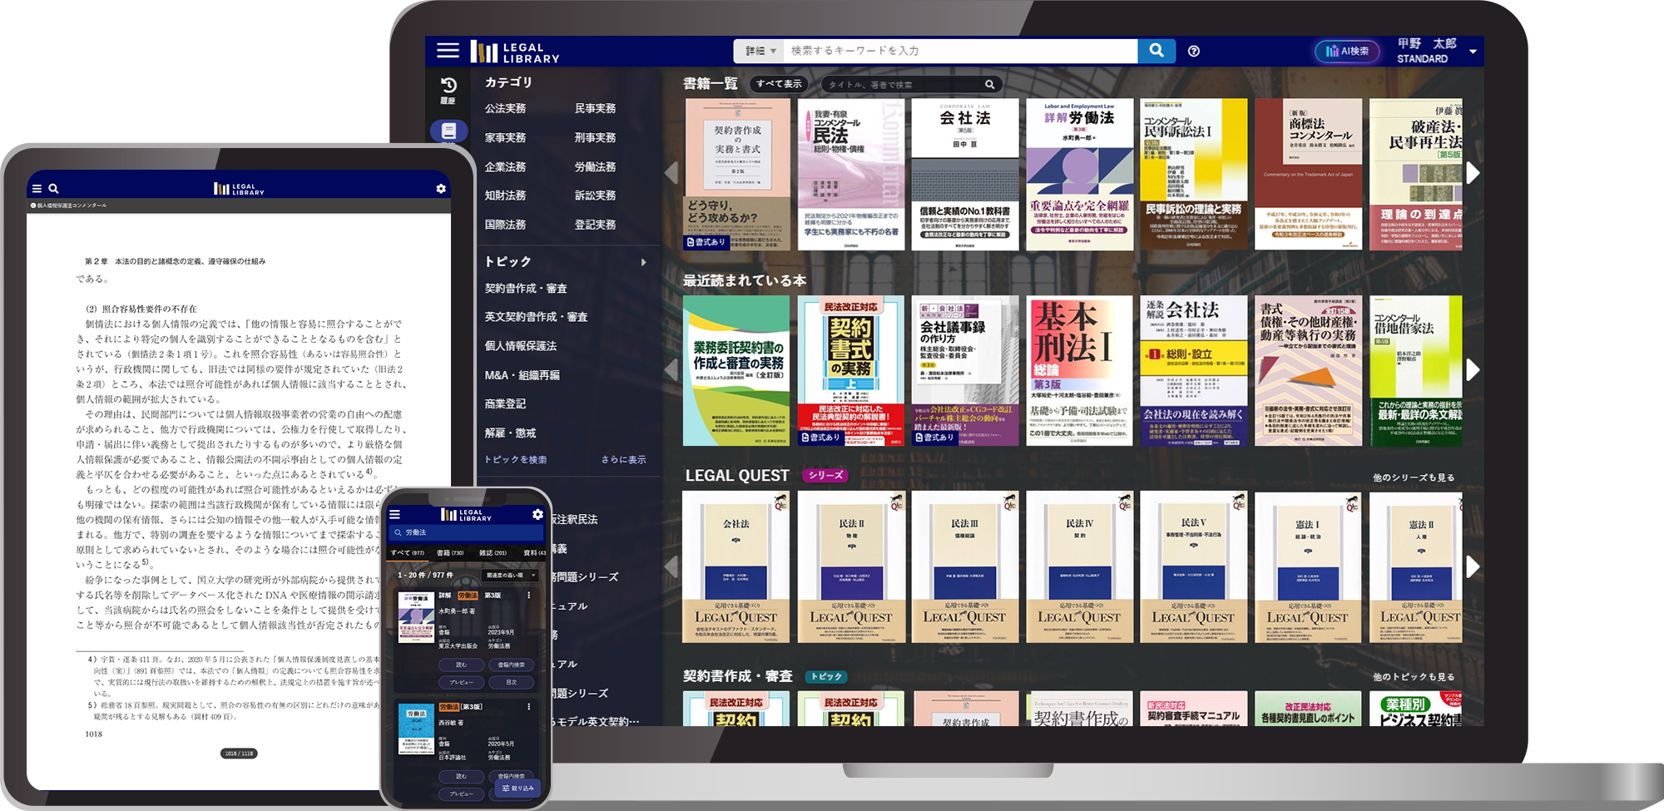This screenshot has width=1664, height=811.
Task: Open the 個人情報保護法 topic
Action: pos(521,346)
